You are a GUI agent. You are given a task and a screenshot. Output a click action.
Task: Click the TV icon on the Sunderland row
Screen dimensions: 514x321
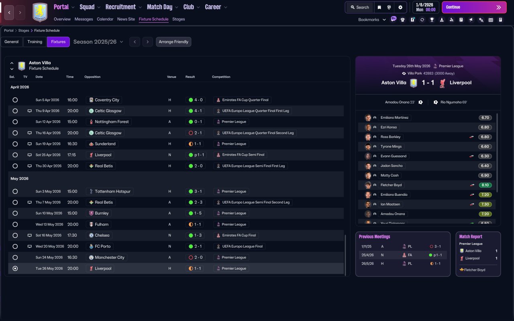coord(29,144)
